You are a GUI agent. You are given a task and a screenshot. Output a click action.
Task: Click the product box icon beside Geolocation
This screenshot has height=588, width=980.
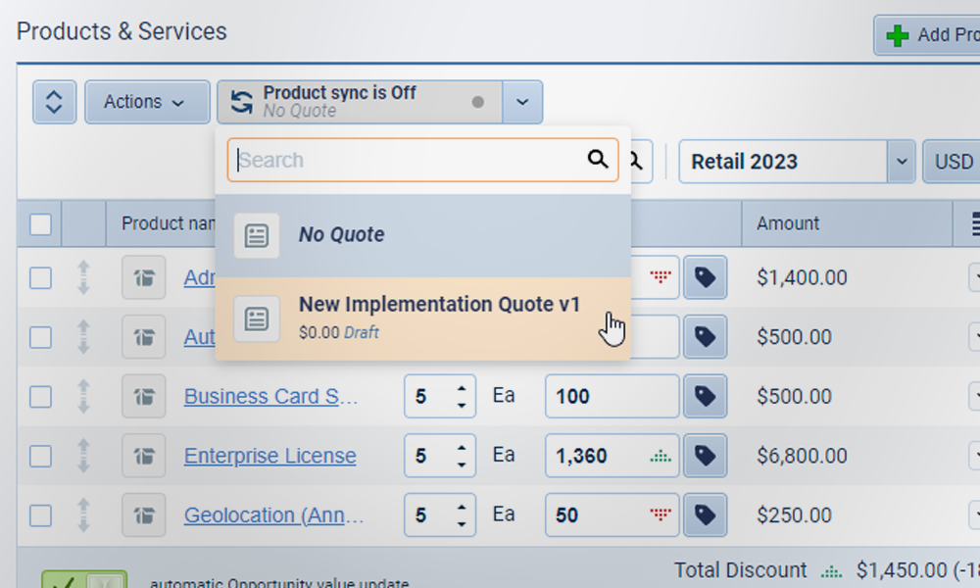[x=143, y=515]
